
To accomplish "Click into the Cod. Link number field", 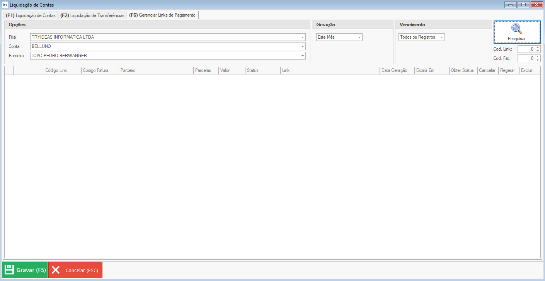I will (526, 49).
